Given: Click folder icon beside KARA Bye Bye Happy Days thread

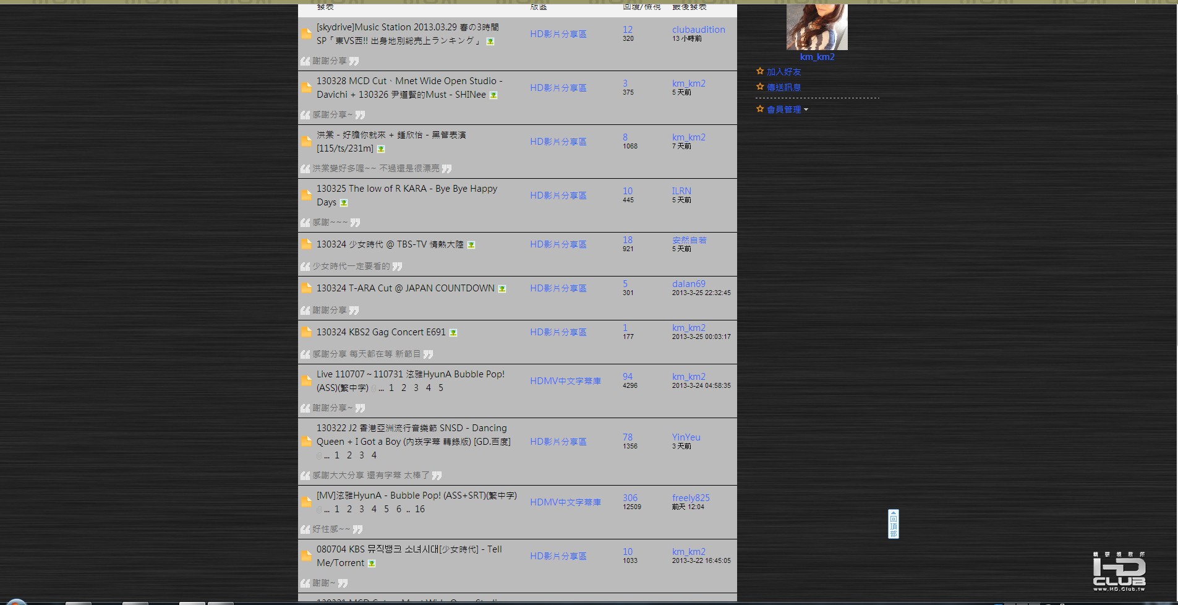Looking at the screenshot, I should 306,195.
